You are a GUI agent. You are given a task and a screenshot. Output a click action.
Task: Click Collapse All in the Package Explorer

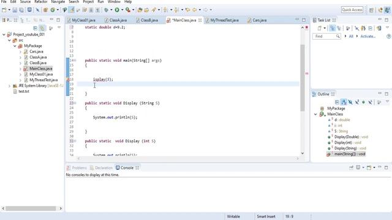(36, 28)
